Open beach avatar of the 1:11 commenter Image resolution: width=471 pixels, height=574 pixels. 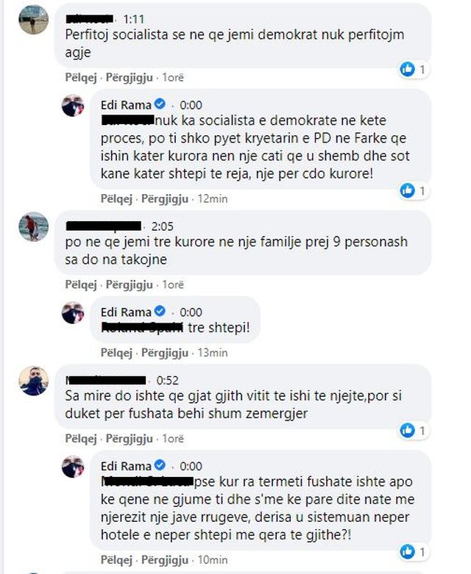pyautogui.click(x=34, y=20)
